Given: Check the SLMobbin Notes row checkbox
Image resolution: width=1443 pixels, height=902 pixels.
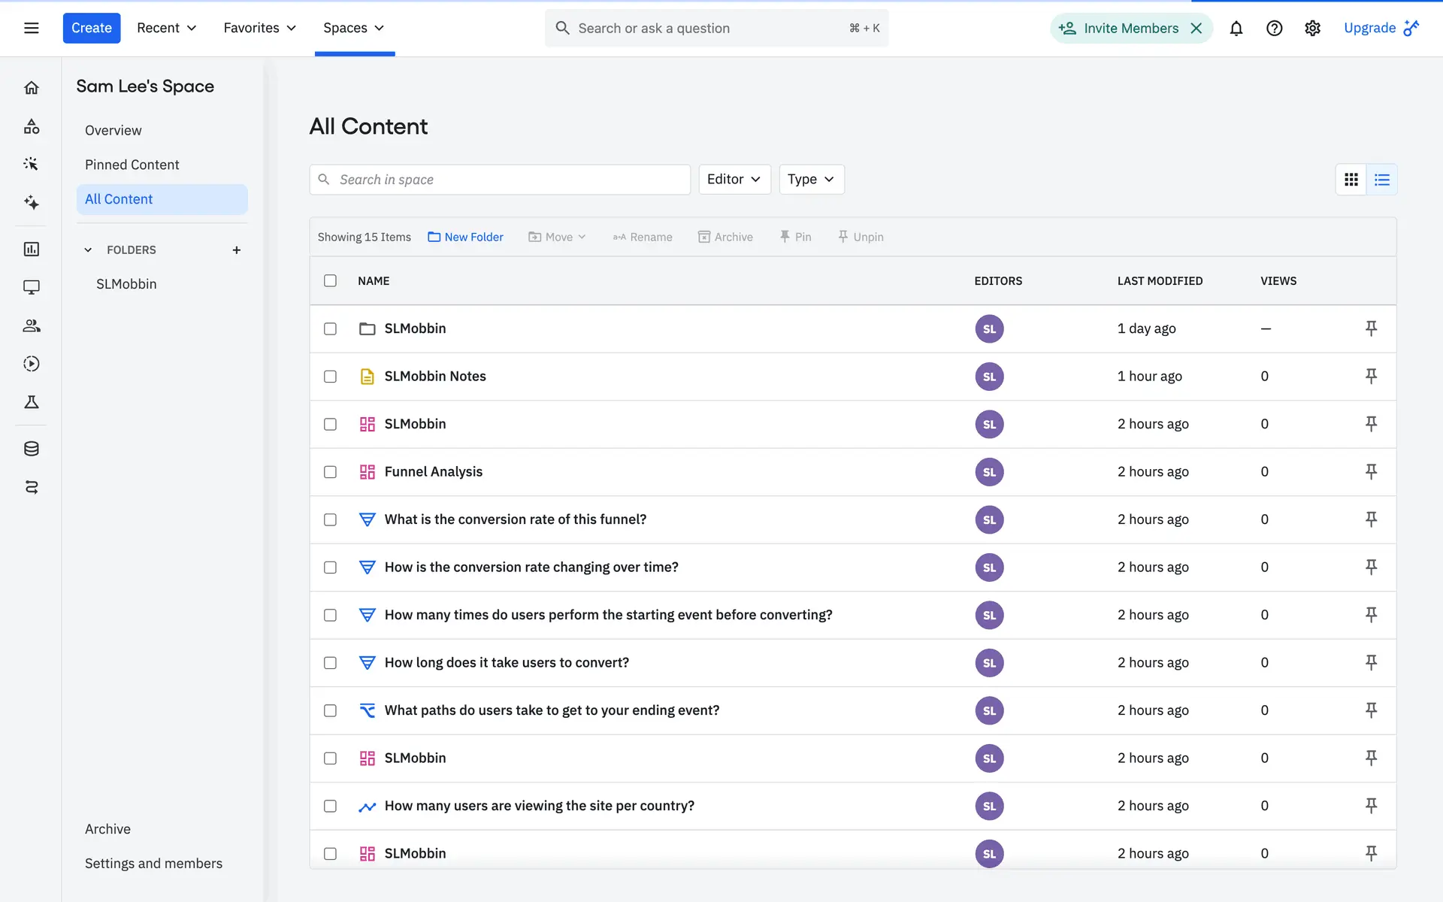Looking at the screenshot, I should (x=330, y=377).
